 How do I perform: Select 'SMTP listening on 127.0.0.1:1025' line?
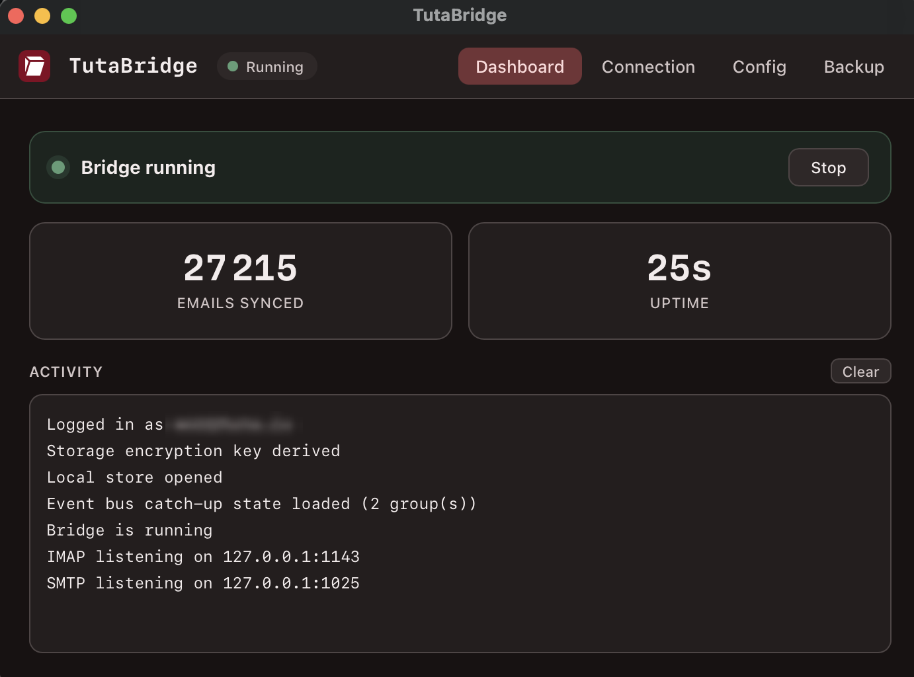(203, 583)
